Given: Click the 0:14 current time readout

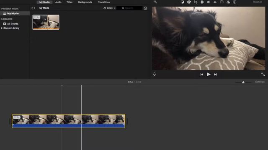Looking at the screenshot, I should (130, 82).
